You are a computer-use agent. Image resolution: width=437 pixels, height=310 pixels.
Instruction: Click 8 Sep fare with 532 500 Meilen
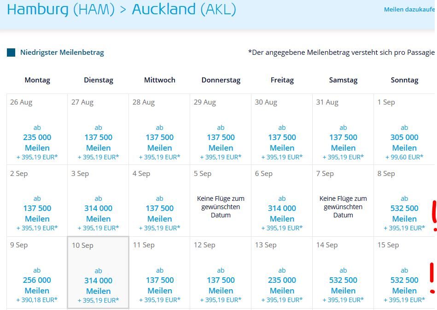[404, 201]
